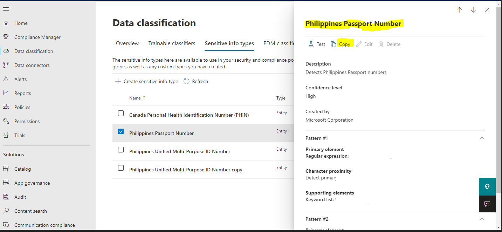
Task: Collapse the Pattern #2 section
Action: coord(482,219)
